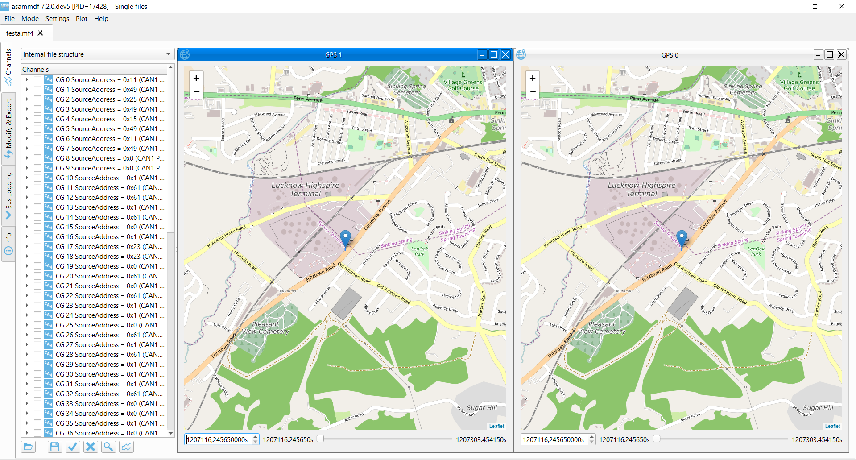This screenshot has width=856, height=460.
Task: Zoom out on the GPS 1 map
Action: [x=196, y=92]
